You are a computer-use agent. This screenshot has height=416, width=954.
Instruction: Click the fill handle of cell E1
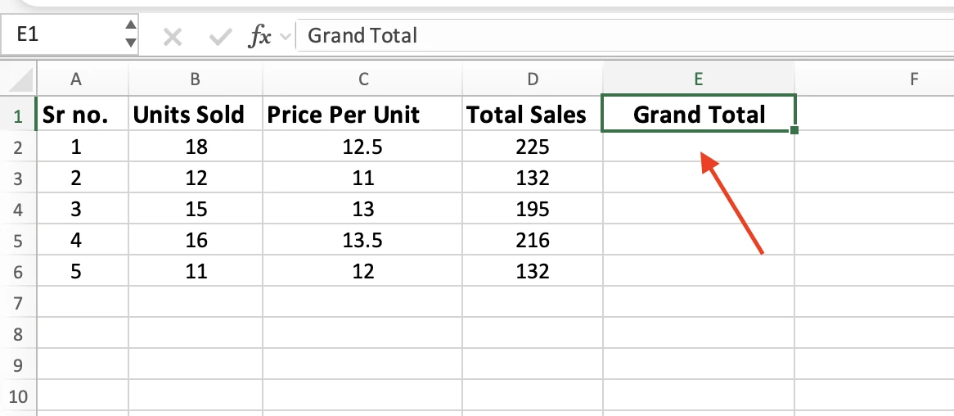(794, 129)
